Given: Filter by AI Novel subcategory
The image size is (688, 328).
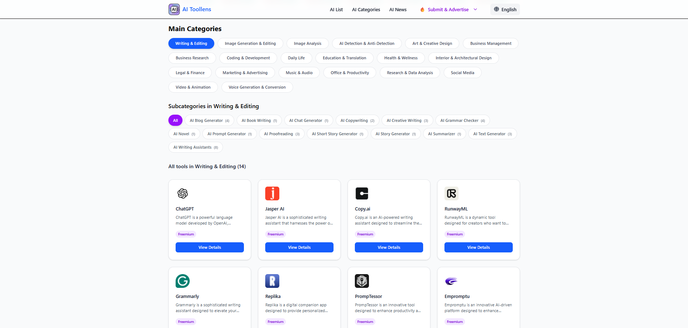Looking at the screenshot, I should tap(184, 134).
